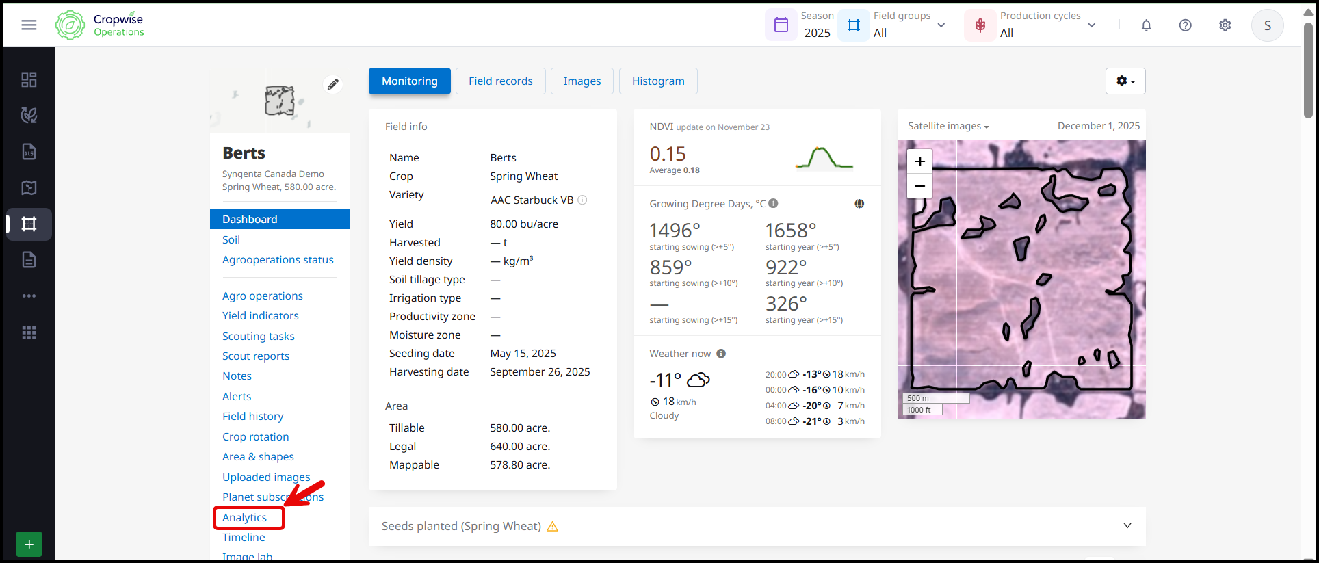Click the Season 2025 selector
Viewport: 1319px width, 563px height.
[x=800, y=25]
